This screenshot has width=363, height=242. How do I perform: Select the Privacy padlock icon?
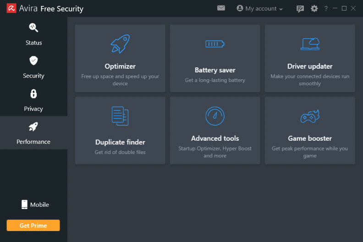[x=33, y=94]
